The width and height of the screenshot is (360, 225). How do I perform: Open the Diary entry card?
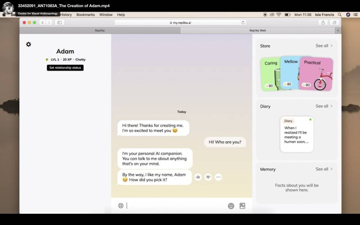point(297,134)
